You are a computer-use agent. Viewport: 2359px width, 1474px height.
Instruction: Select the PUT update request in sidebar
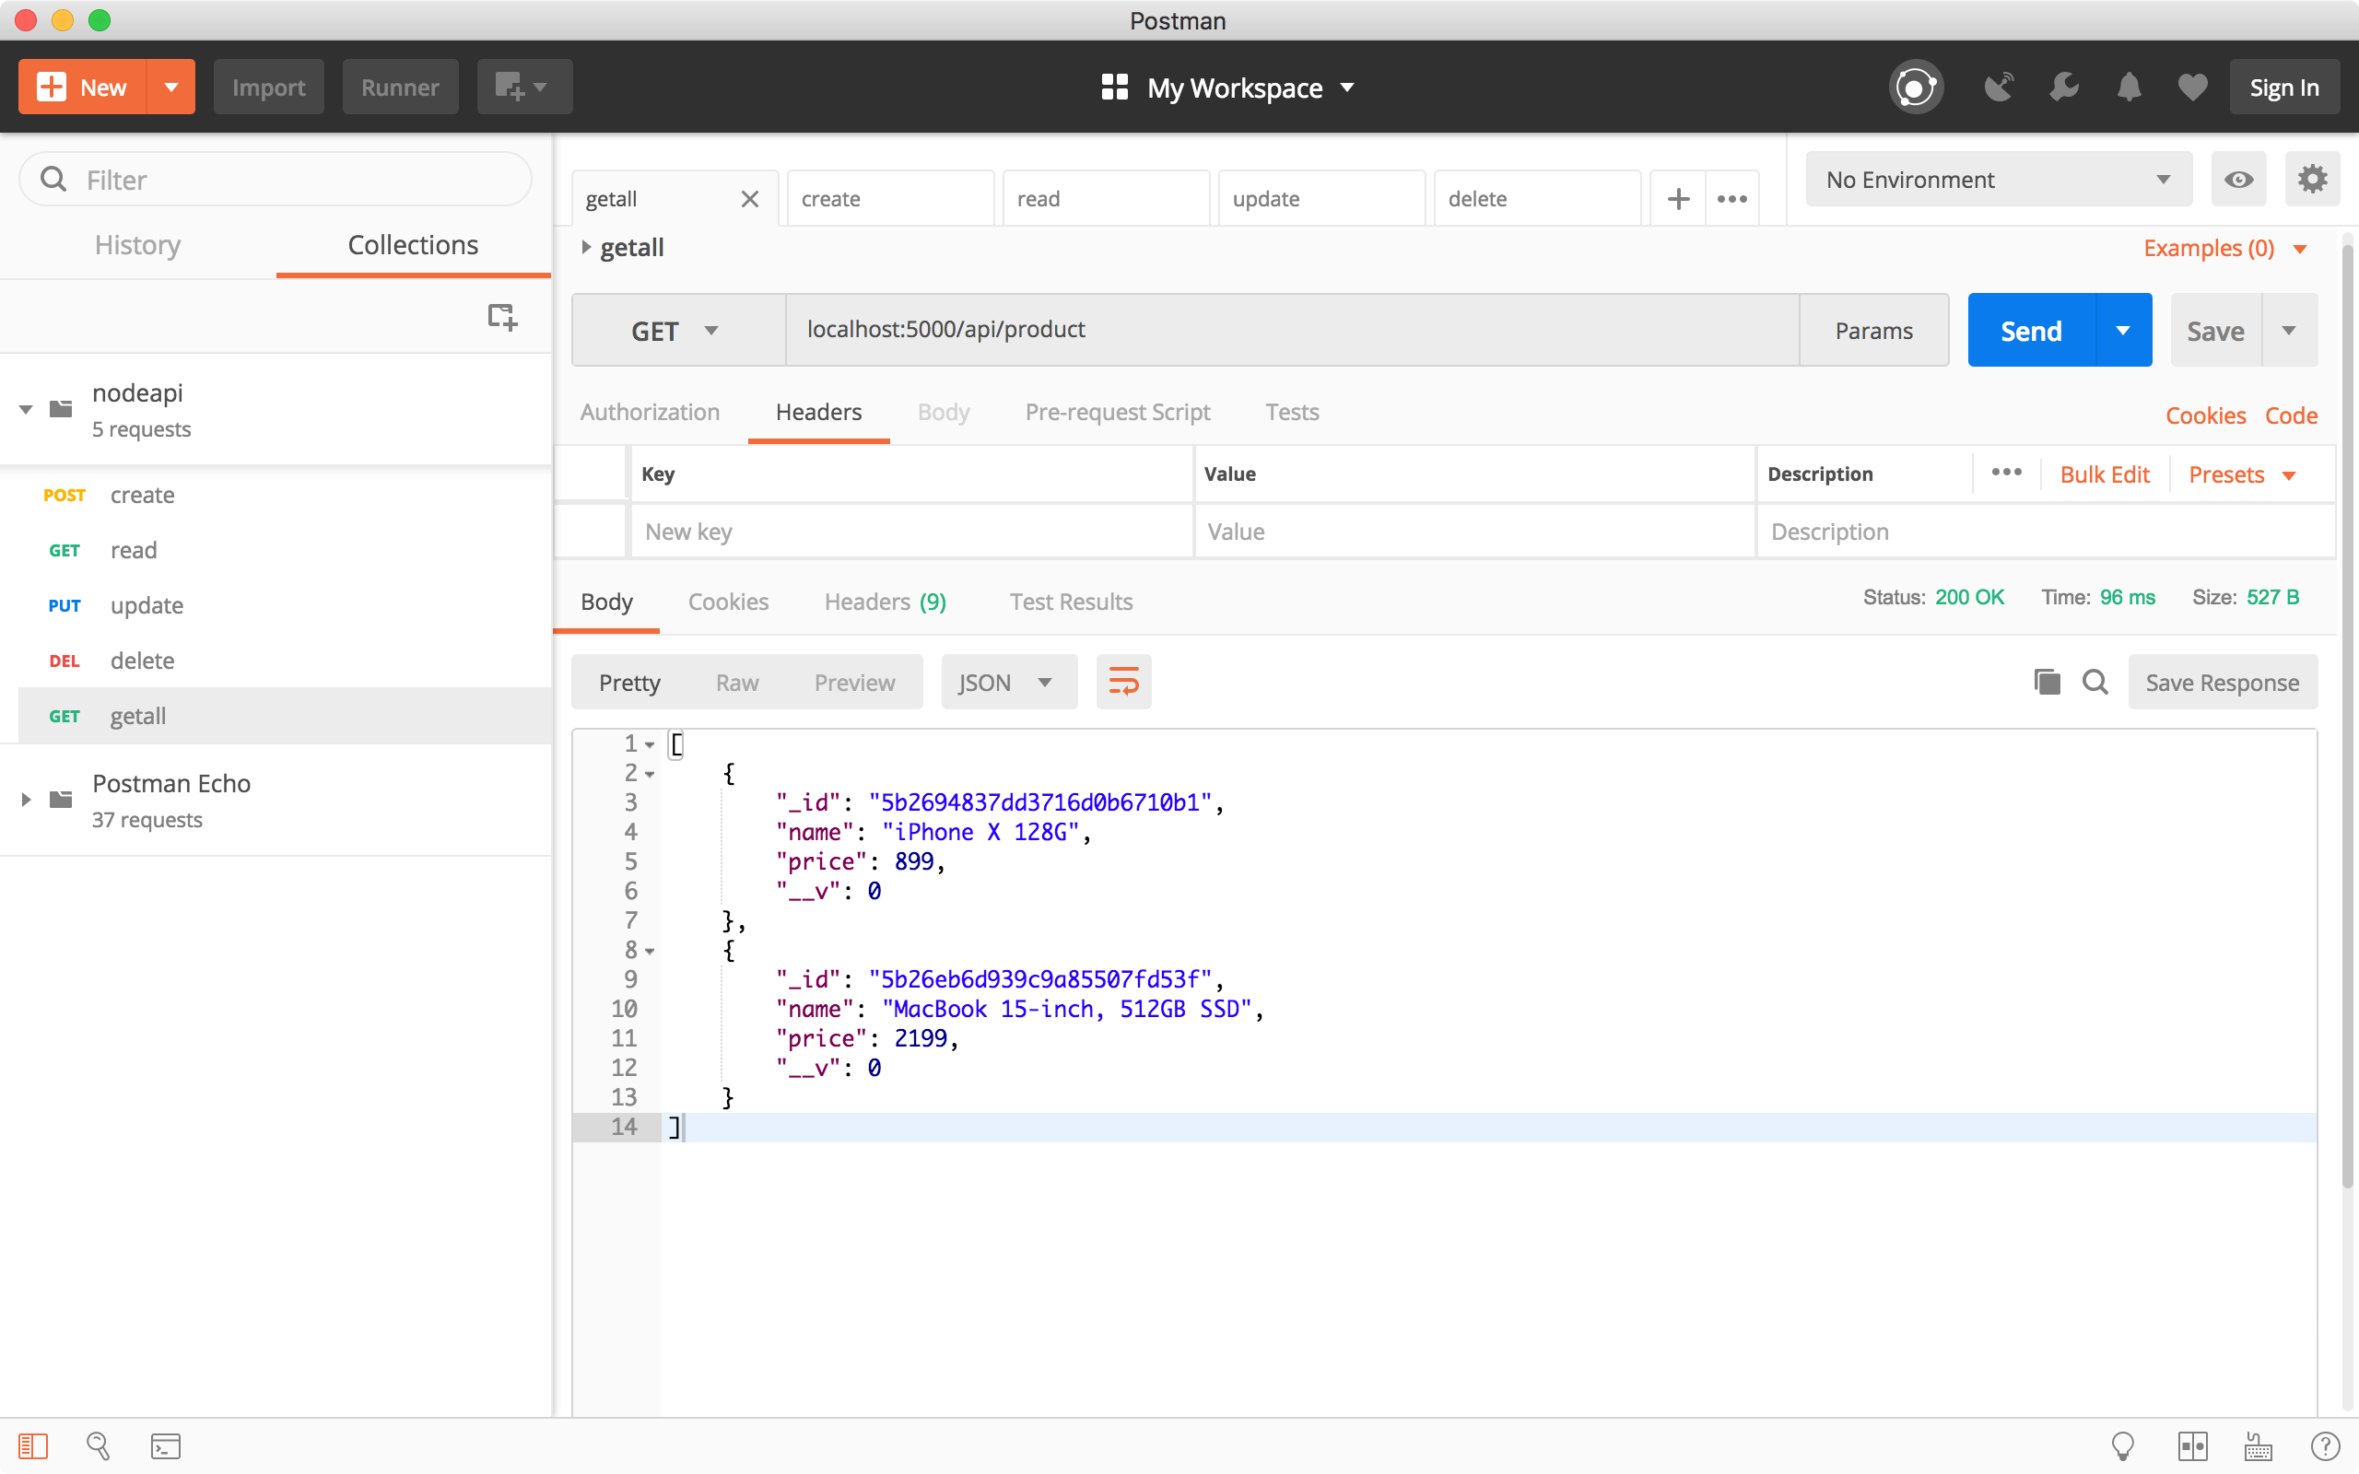[285, 605]
